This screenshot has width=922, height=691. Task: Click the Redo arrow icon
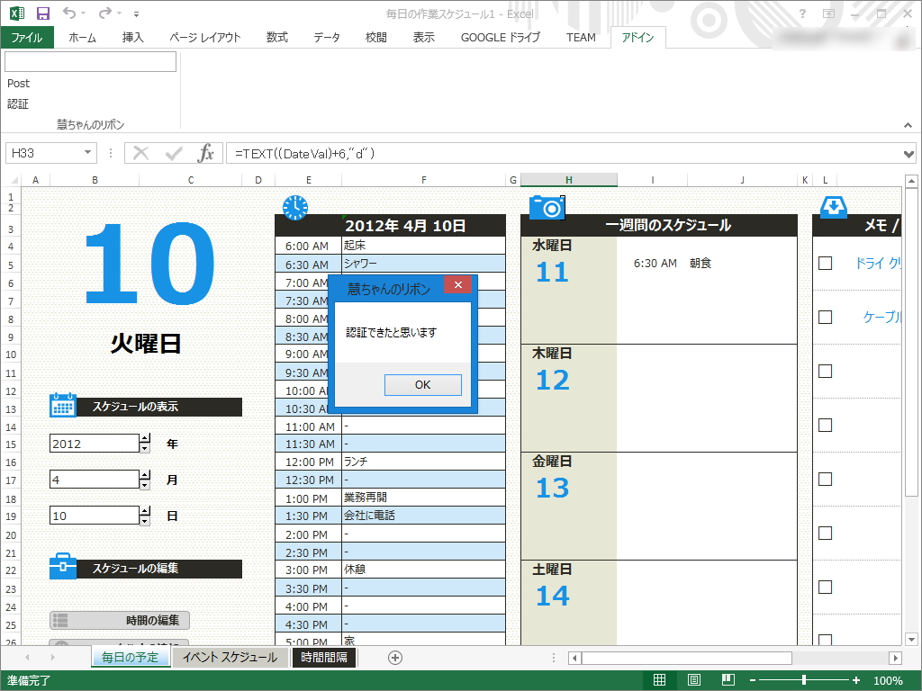click(x=105, y=13)
